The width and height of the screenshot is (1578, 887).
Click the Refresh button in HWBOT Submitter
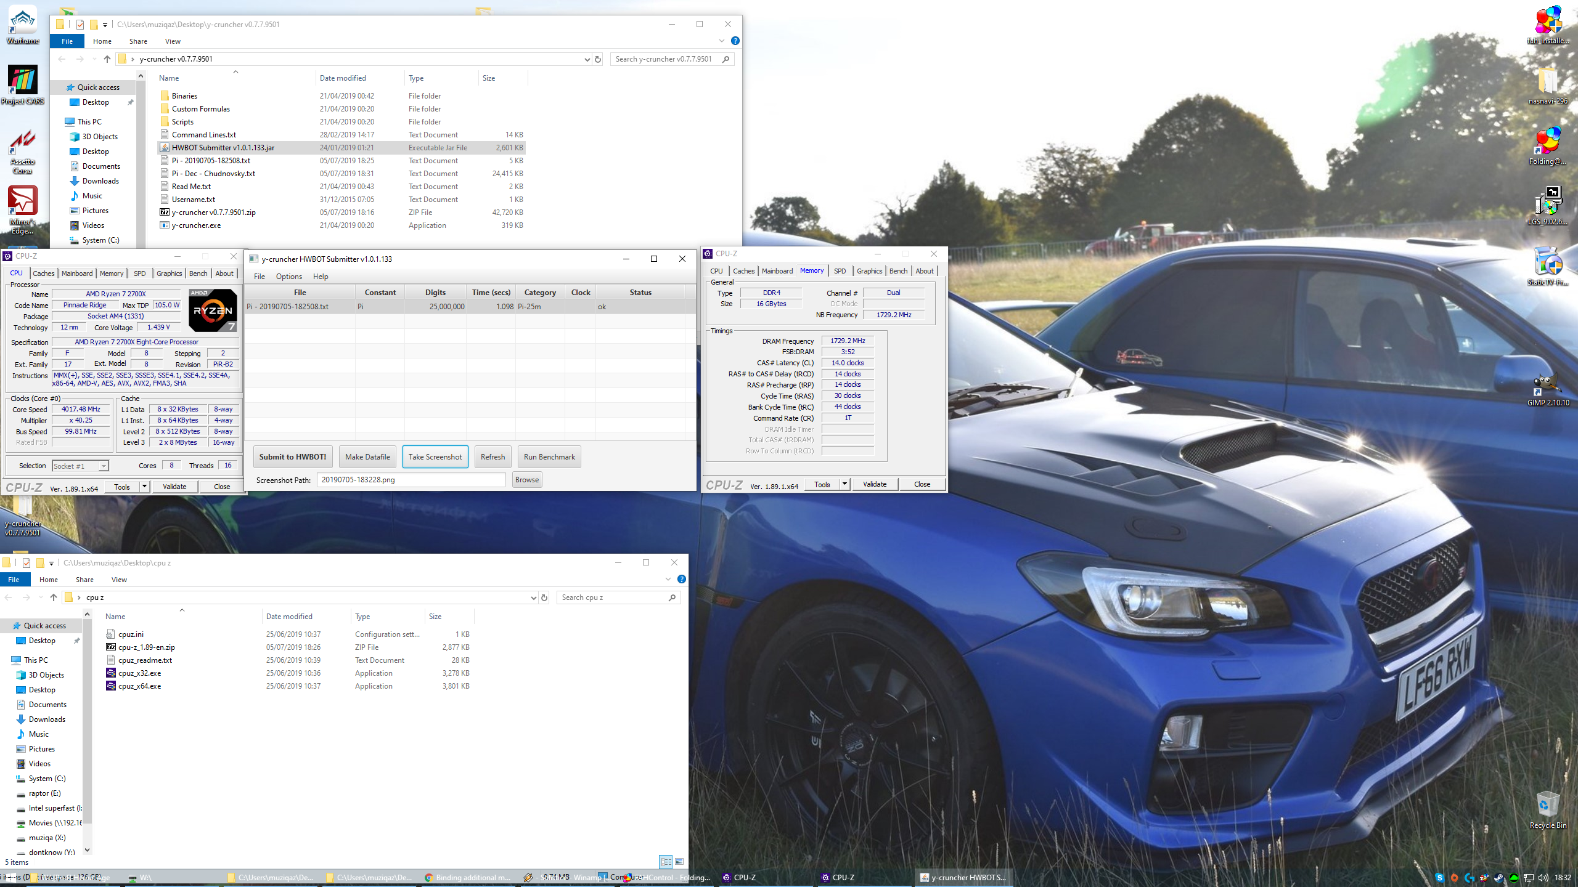(x=493, y=457)
